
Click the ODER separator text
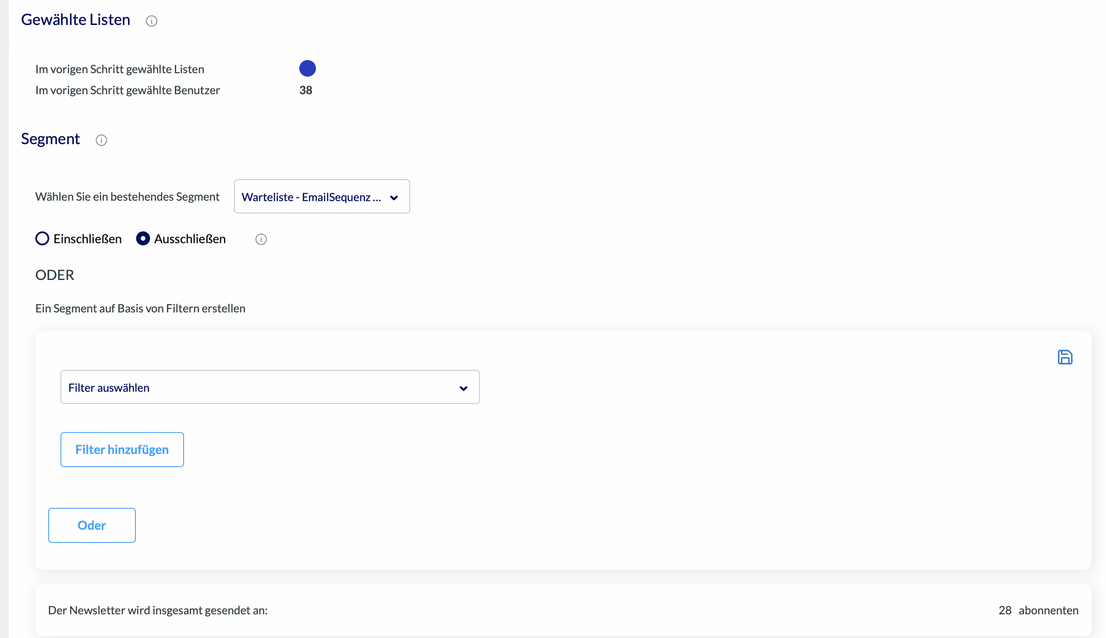click(x=54, y=275)
